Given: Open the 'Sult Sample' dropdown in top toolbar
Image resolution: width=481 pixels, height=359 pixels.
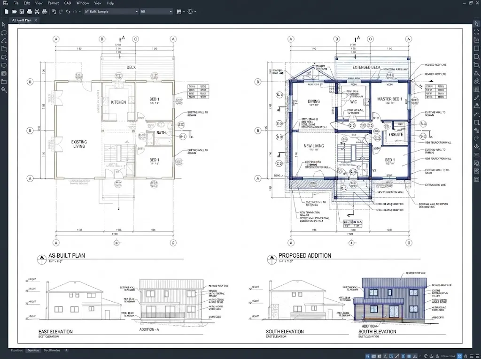Looking at the screenshot, I should coord(111,12).
